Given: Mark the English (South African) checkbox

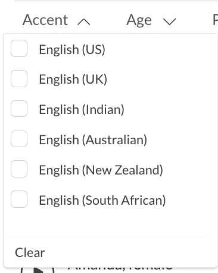Looking at the screenshot, I should [x=19, y=199].
